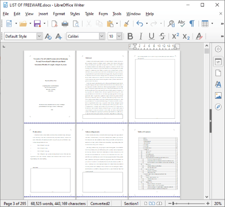Click the zoom slider in the status bar
The height and width of the screenshot is (207, 225).
tap(189, 203)
